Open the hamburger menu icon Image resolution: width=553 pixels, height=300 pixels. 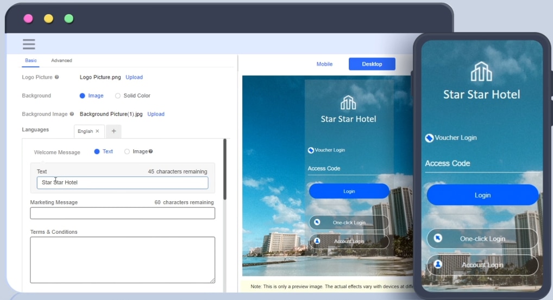point(29,44)
